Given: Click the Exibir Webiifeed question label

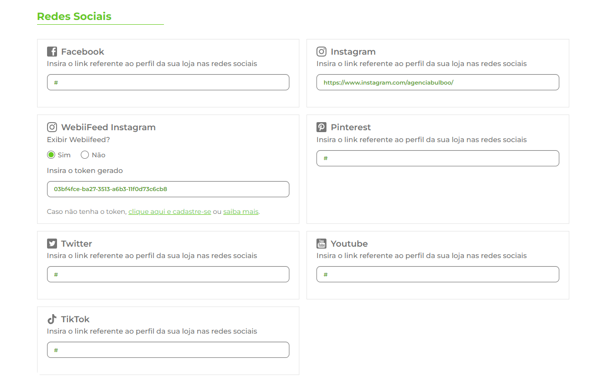Looking at the screenshot, I should tap(78, 140).
